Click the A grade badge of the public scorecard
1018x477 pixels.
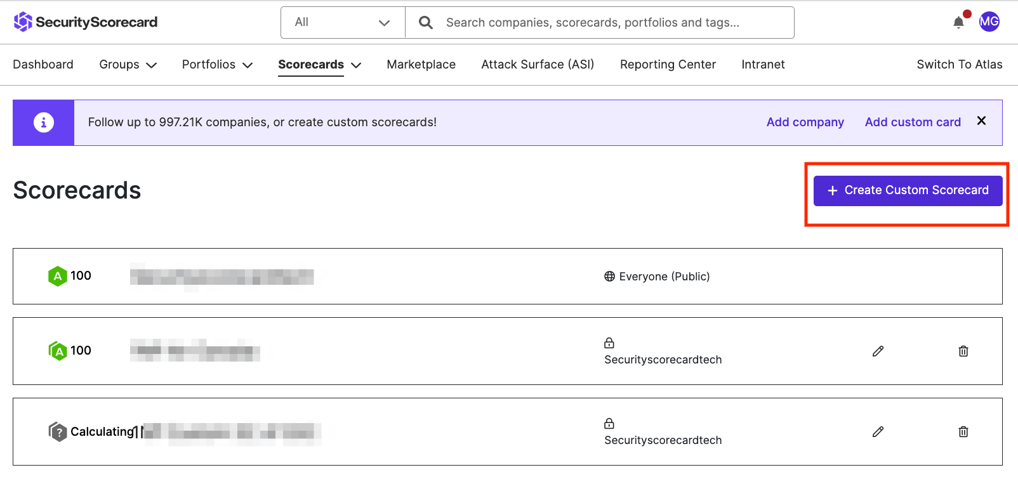pyautogui.click(x=57, y=276)
